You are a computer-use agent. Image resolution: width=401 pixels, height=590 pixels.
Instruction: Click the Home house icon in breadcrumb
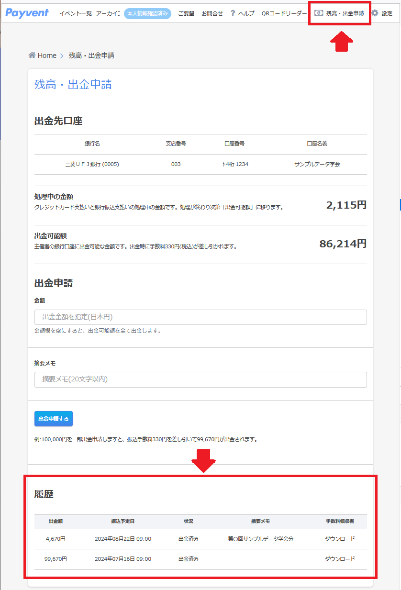click(x=32, y=55)
